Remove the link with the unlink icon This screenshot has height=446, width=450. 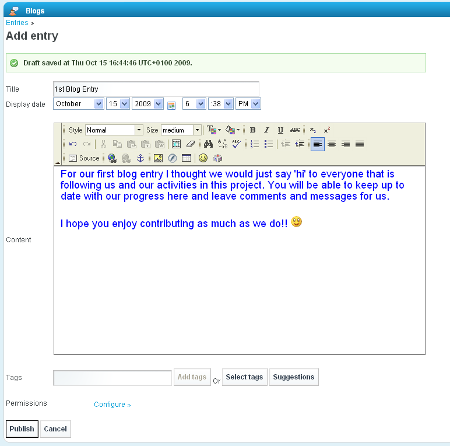pos(126,158)
